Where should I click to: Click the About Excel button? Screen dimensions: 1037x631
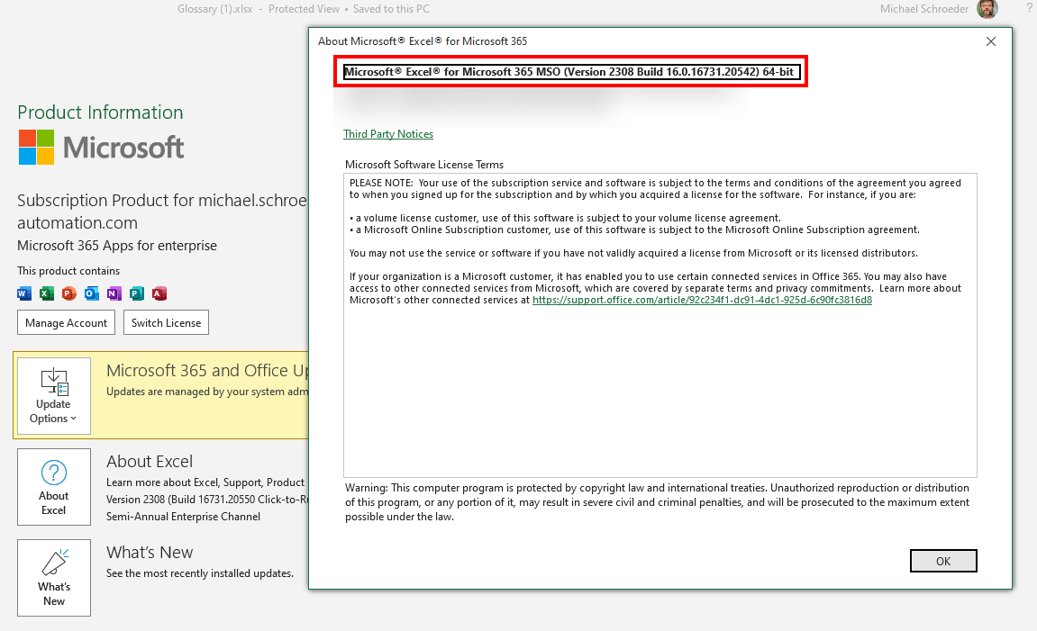53,487
